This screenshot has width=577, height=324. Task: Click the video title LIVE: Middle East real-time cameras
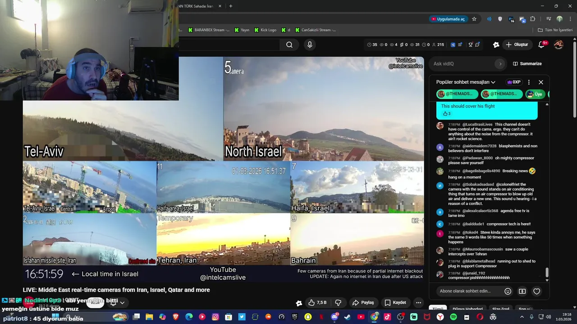point(116,290)
